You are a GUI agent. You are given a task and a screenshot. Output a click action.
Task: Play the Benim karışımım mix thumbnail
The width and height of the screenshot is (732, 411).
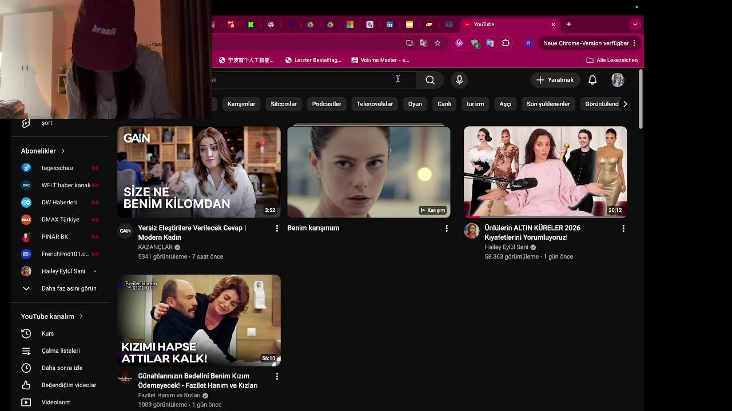tap(369, 172)
